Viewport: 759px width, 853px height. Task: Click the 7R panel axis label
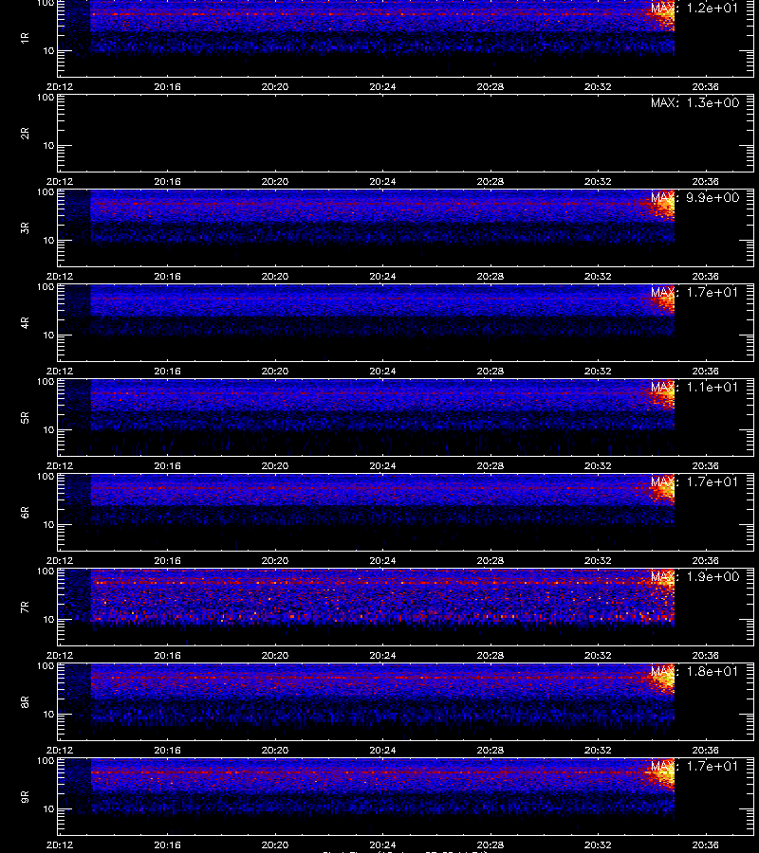(x=25, y=608)
